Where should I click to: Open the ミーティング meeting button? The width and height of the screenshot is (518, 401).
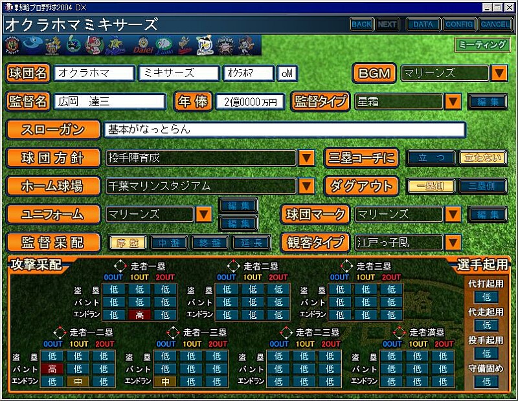tap(482, 45)
